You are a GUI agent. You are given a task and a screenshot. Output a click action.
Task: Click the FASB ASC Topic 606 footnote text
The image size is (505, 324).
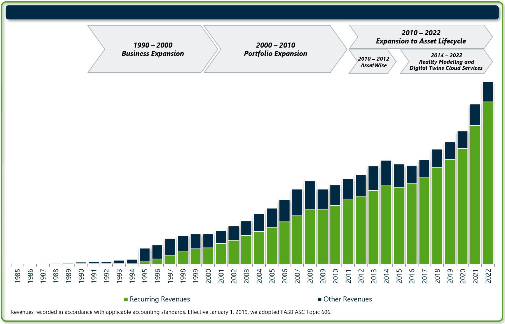click(x=171, y=312)
